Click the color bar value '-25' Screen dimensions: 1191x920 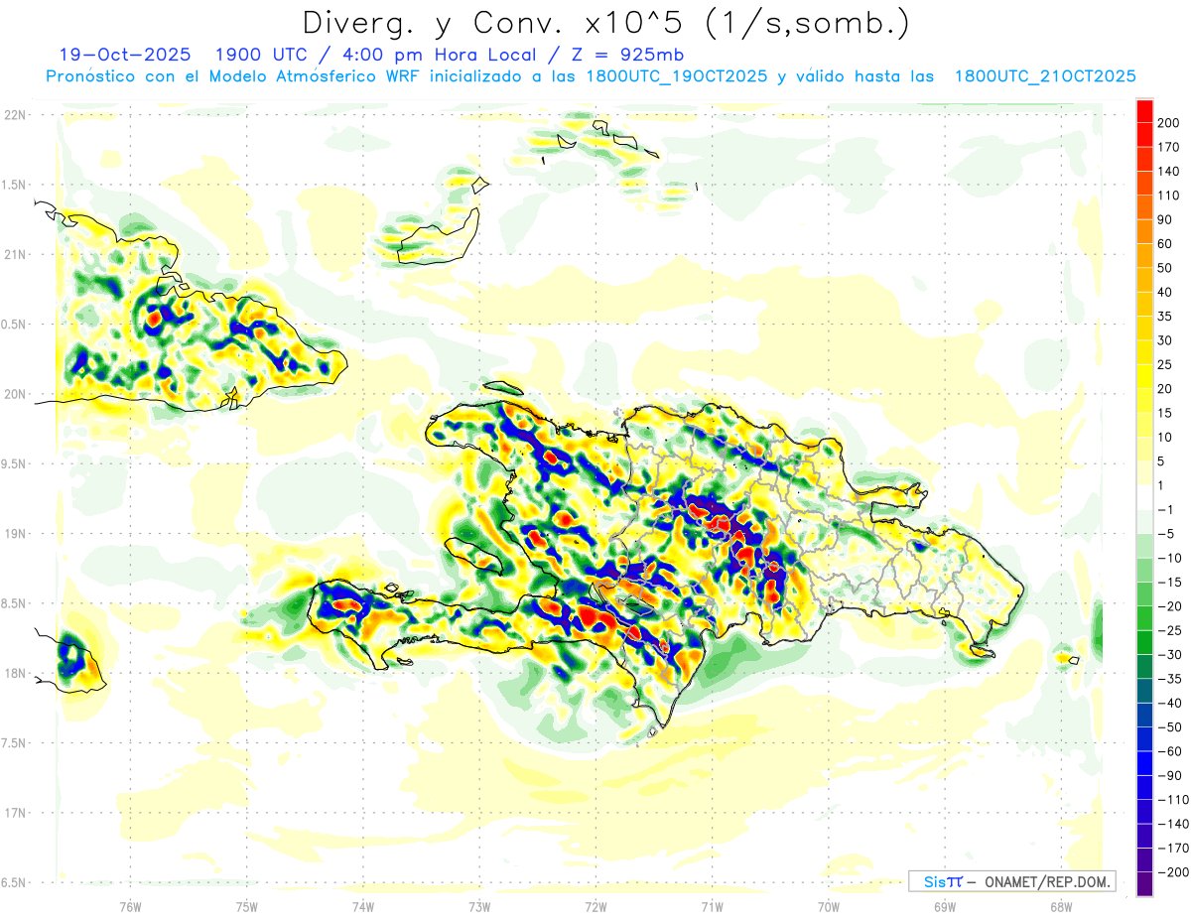(x=1171, y=631)
